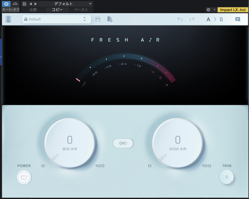This screenshot has height=199, width=249.
Task: Click the save preset floppy icon
Action: (x=98, y=19)
